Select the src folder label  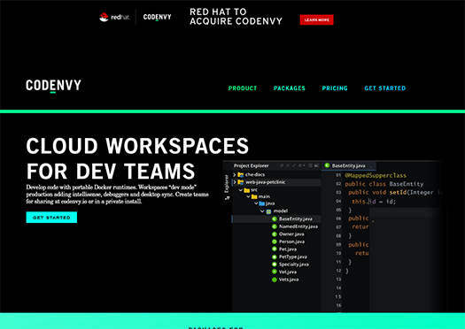tap(254, 190)
